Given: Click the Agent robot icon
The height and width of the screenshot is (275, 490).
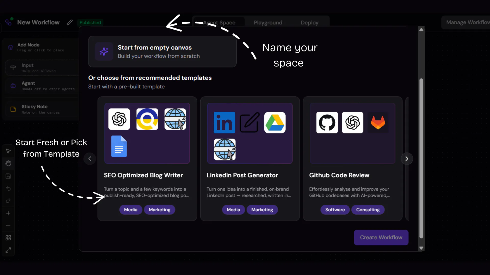Looking at the screenshot, I should pyautogui.click(x=13, y=86).
